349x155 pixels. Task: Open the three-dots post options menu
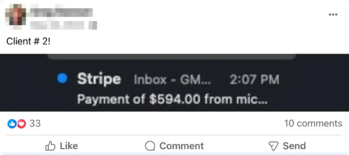333,15
